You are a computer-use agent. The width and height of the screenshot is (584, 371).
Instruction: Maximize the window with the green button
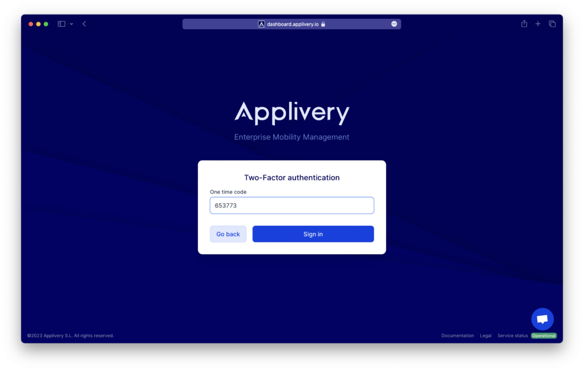tap(46, 24)
